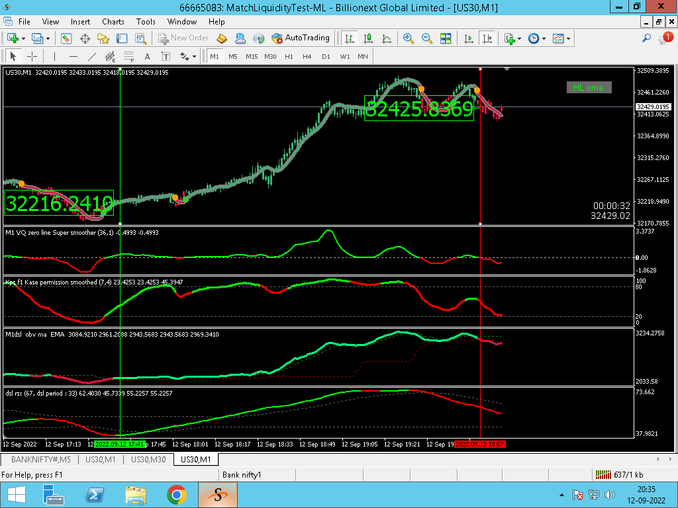Select the Crosshair tool
The image size is (678, 508).
[x=32, y=56]
